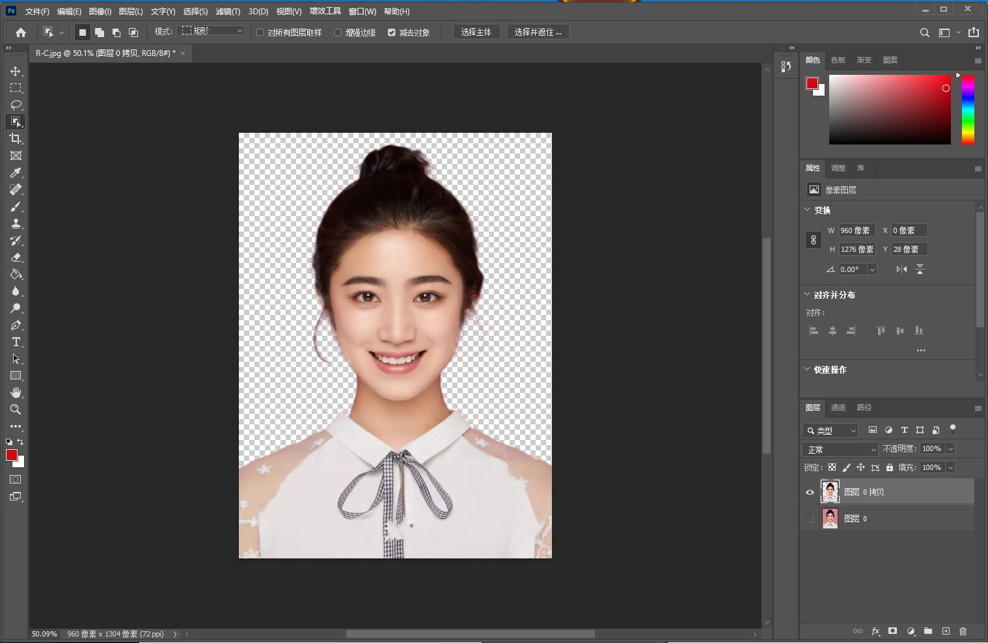
Task: Select the Lasso tool
Action: tap(16, 105)
